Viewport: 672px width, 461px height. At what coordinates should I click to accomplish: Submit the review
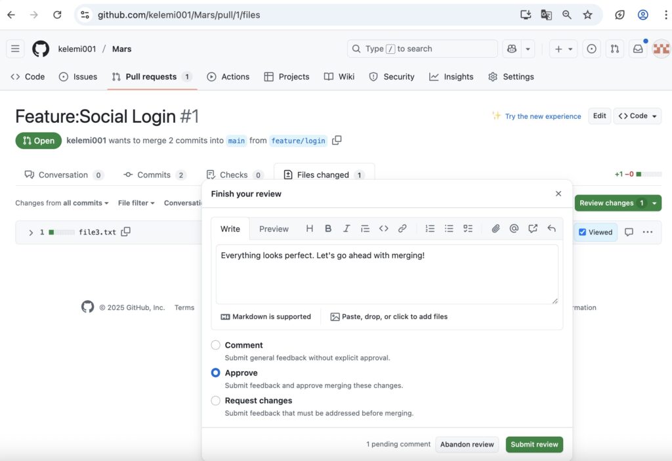point(534,445)
